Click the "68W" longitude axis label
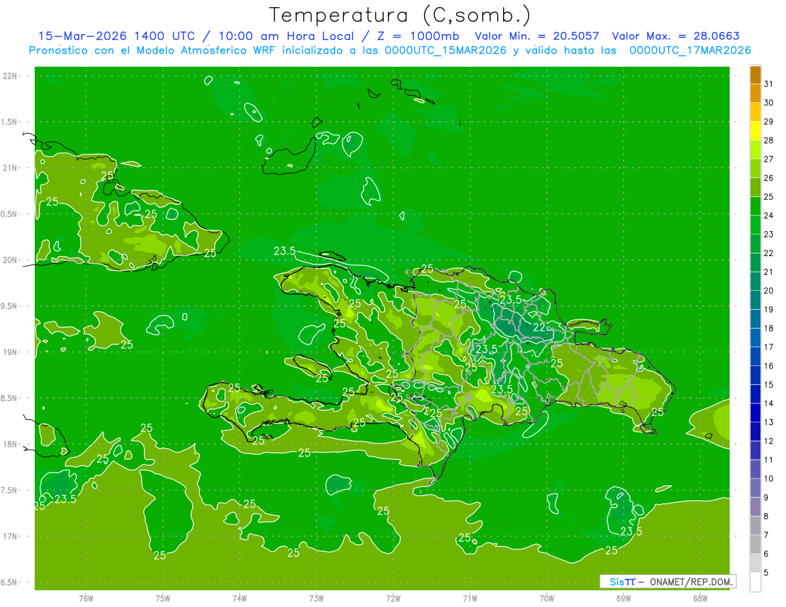 (x=700, y=598)
